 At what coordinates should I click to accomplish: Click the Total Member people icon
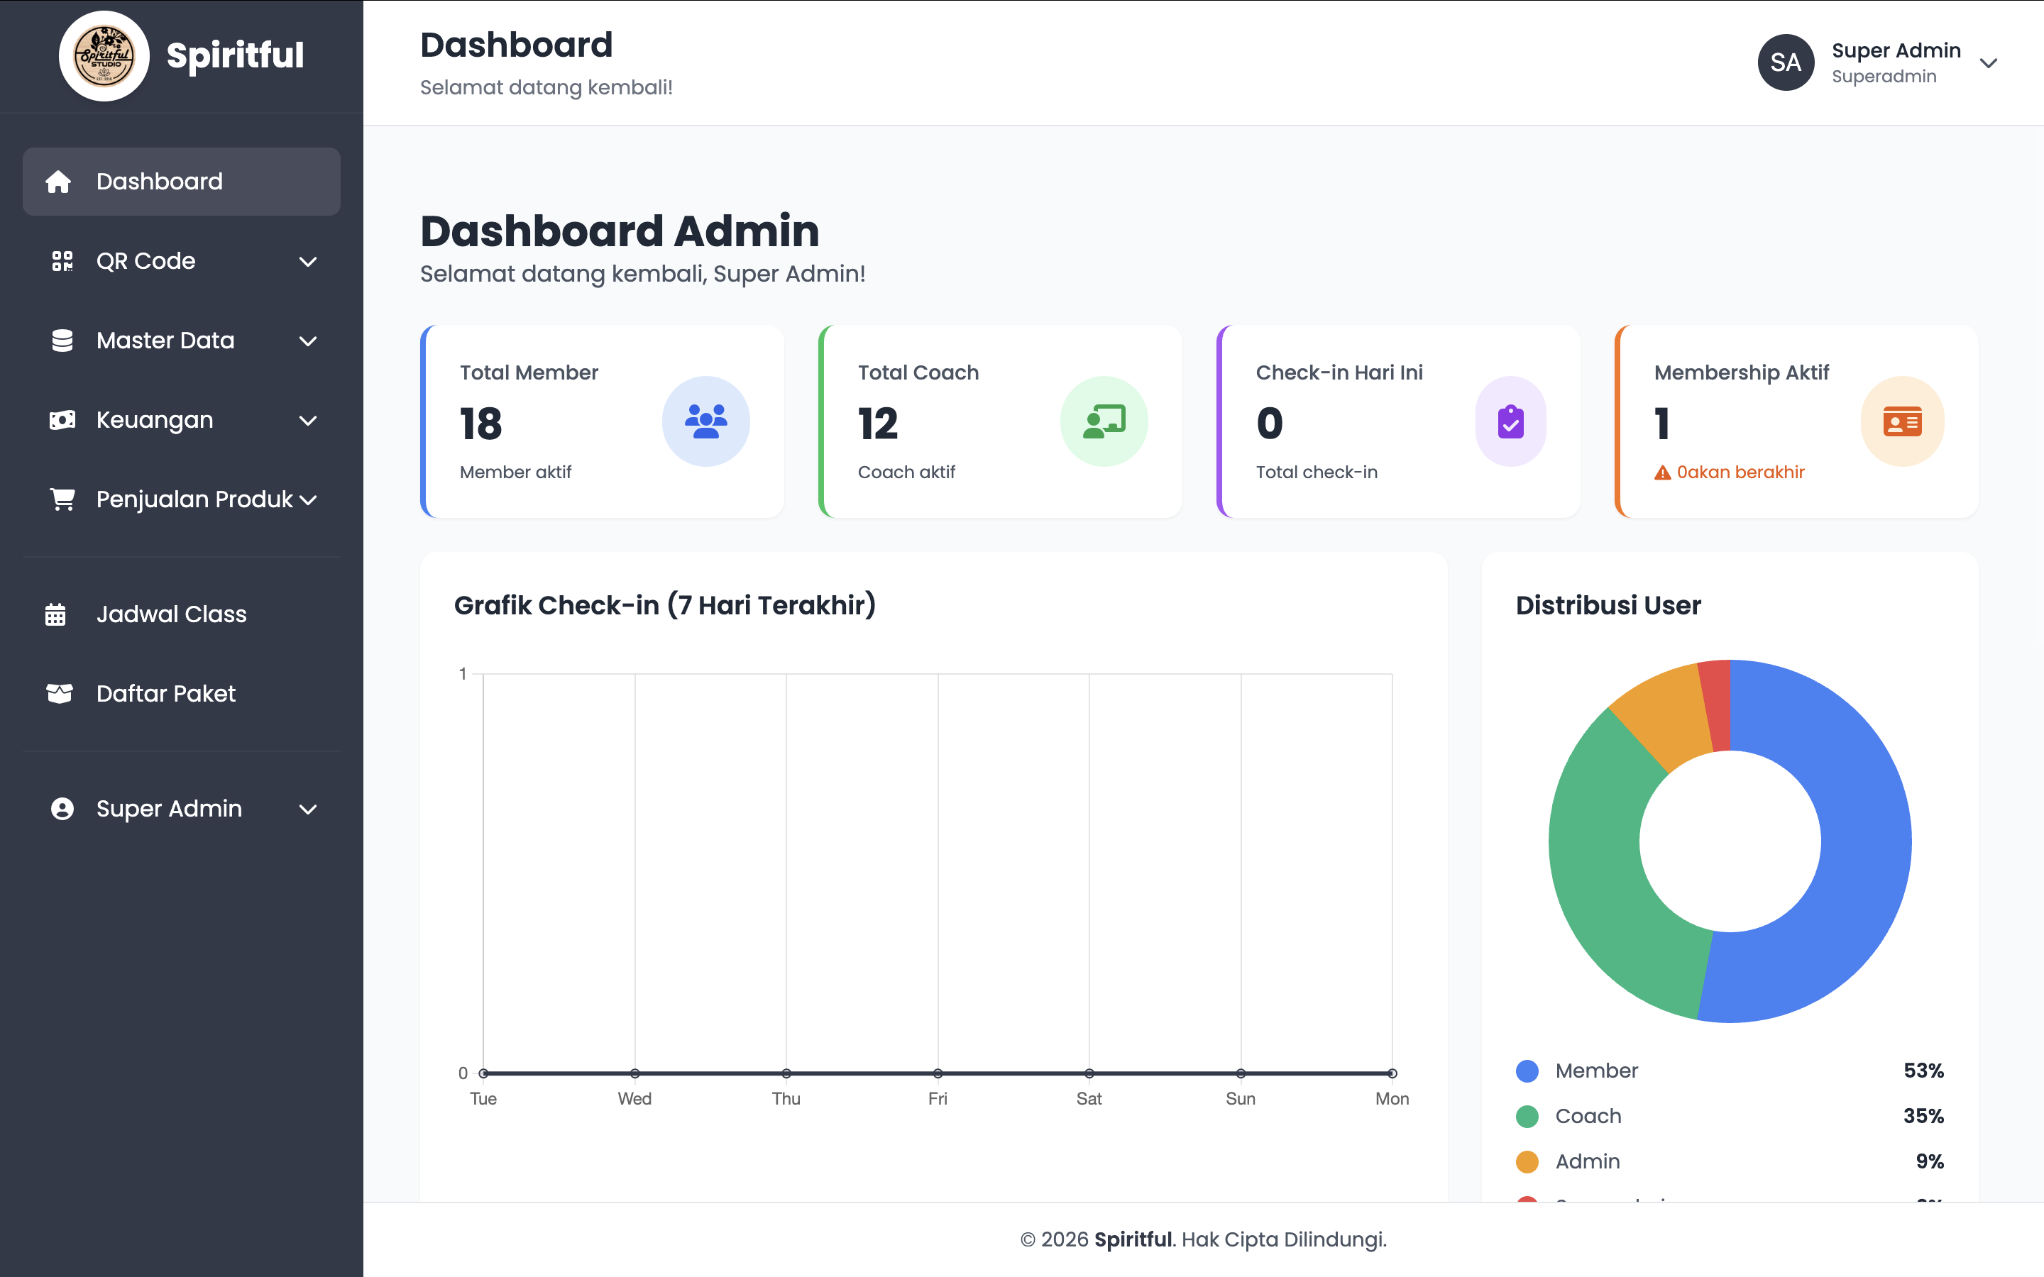(705, 421)
